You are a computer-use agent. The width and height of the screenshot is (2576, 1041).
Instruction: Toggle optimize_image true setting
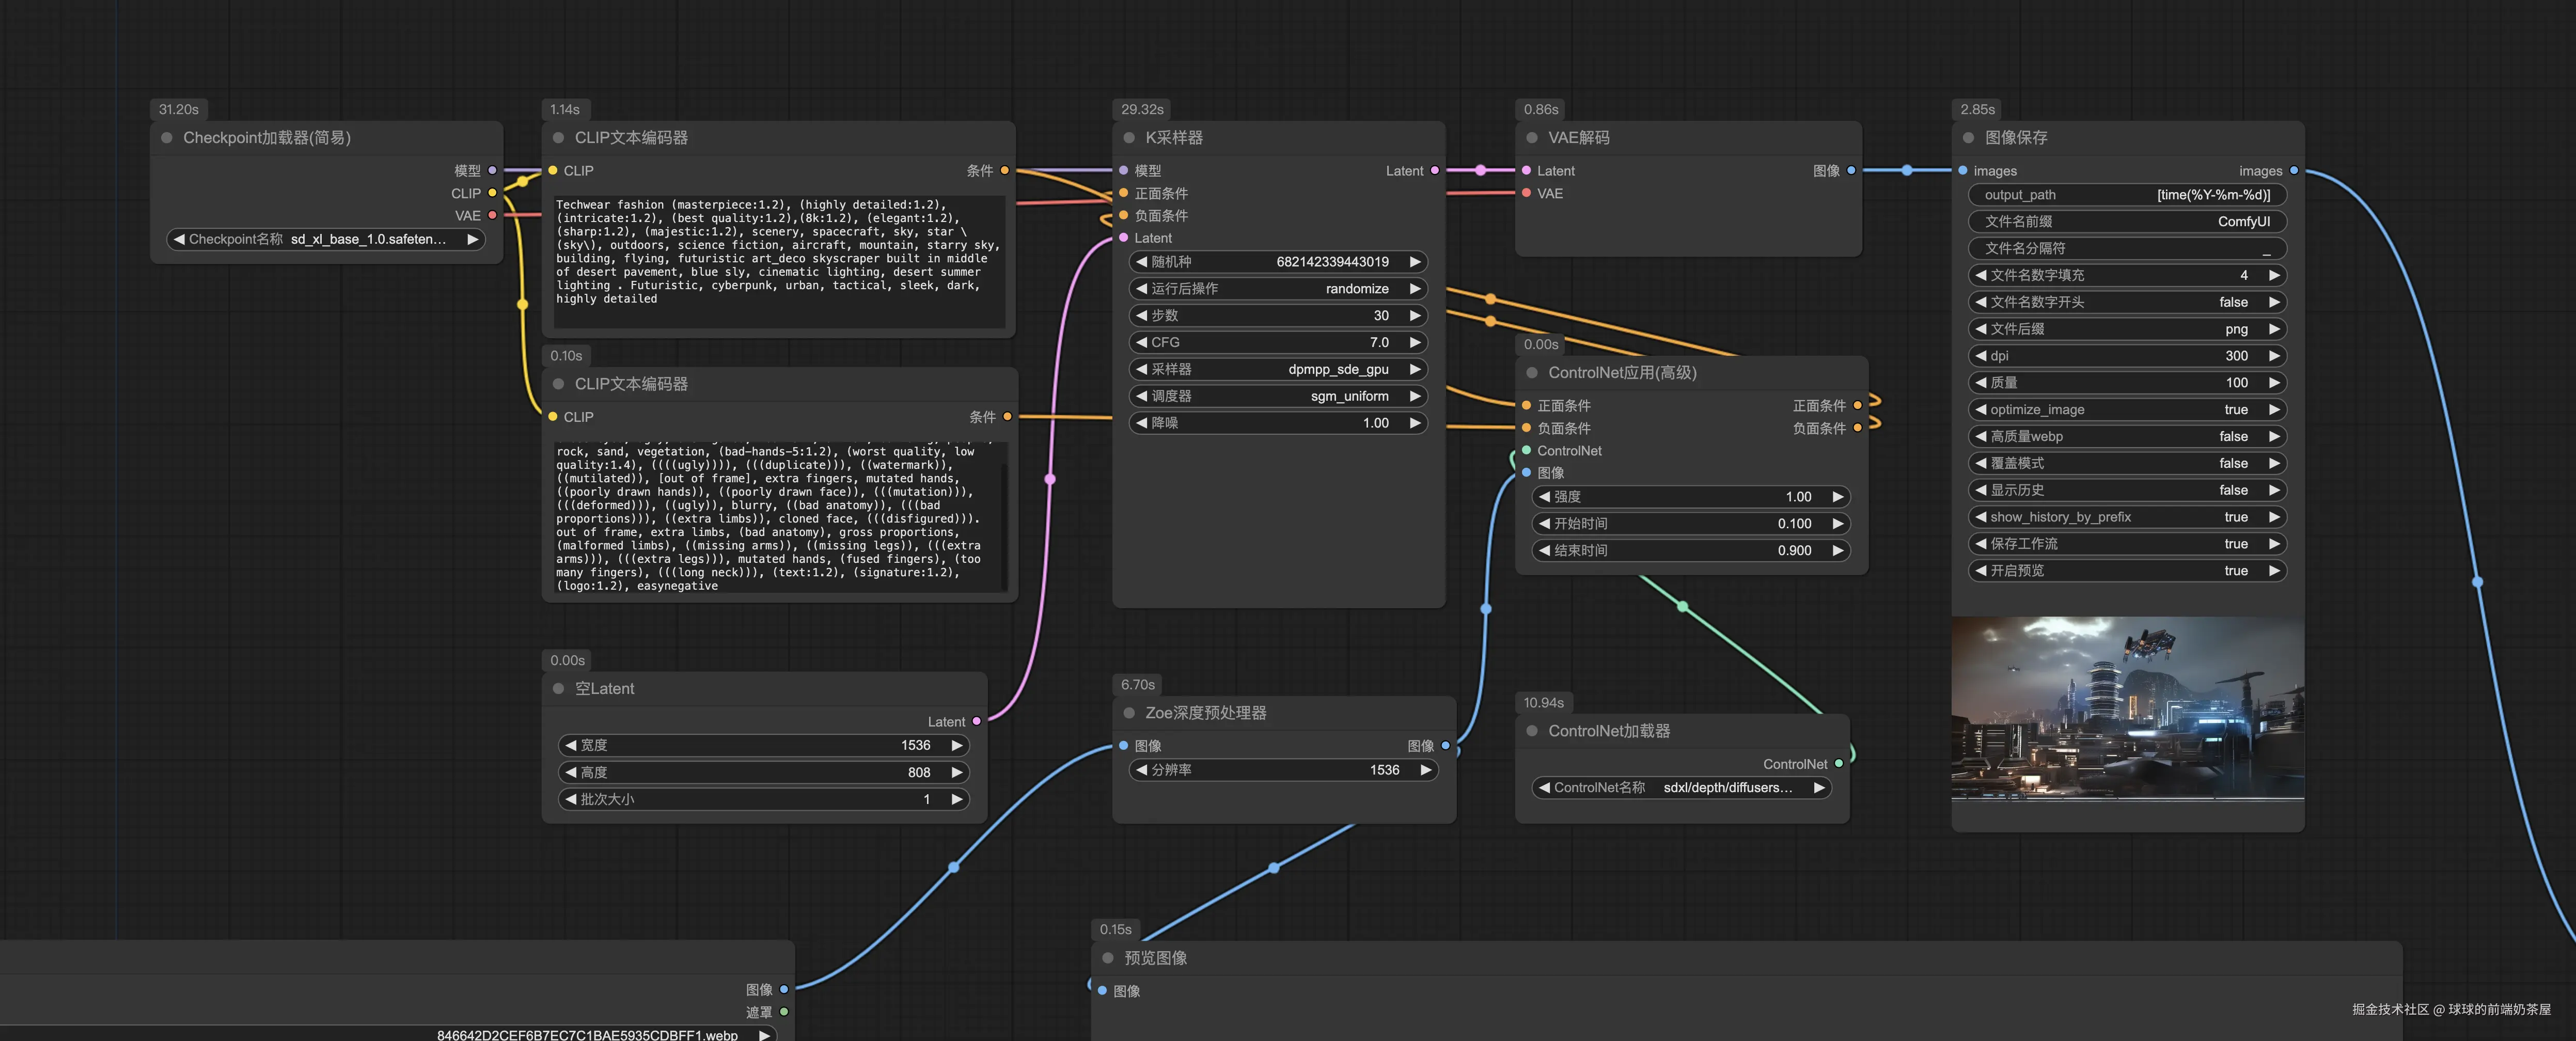pyautogui.click(x=2127, y=409)
